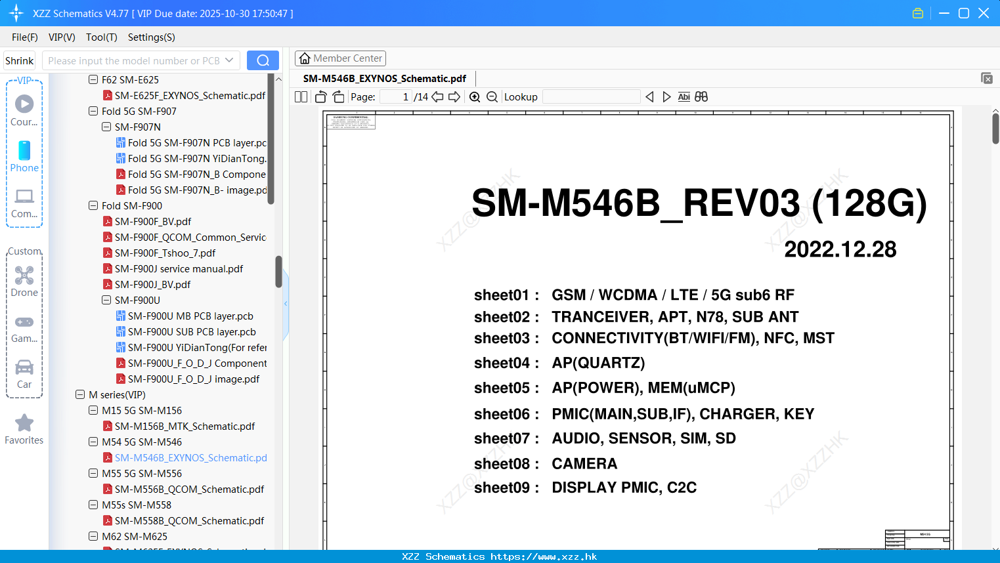Rotate page clockwise
Screen dimensions: 1000x563
pos(339,97)
